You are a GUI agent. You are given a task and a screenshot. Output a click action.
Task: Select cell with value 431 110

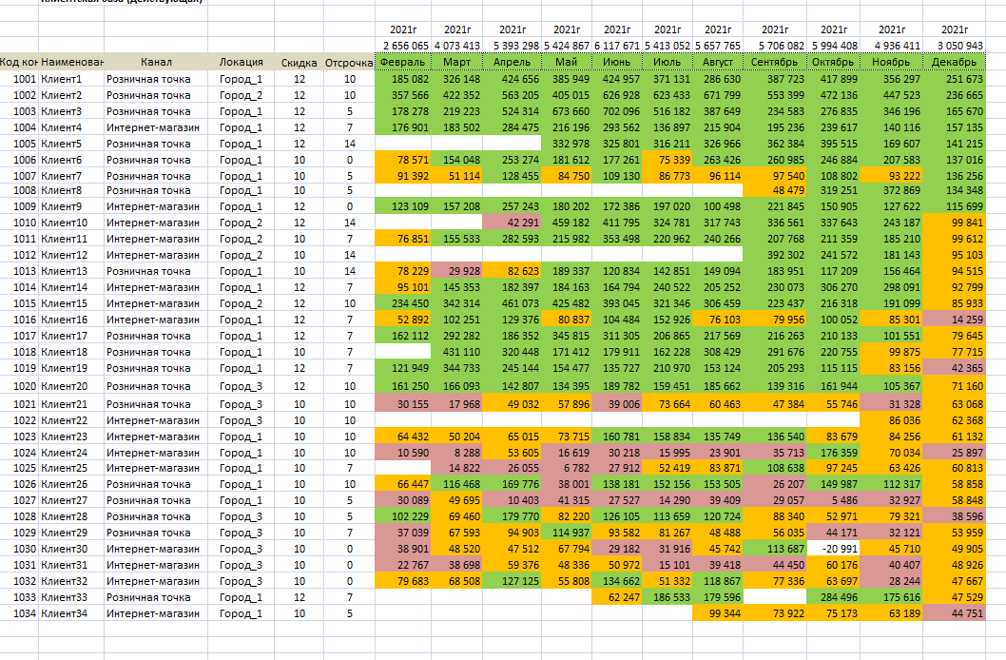(456, 352)
